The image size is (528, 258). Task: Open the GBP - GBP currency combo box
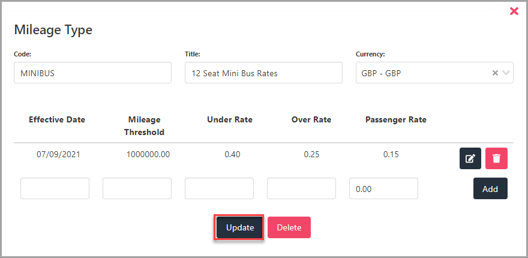434,73
